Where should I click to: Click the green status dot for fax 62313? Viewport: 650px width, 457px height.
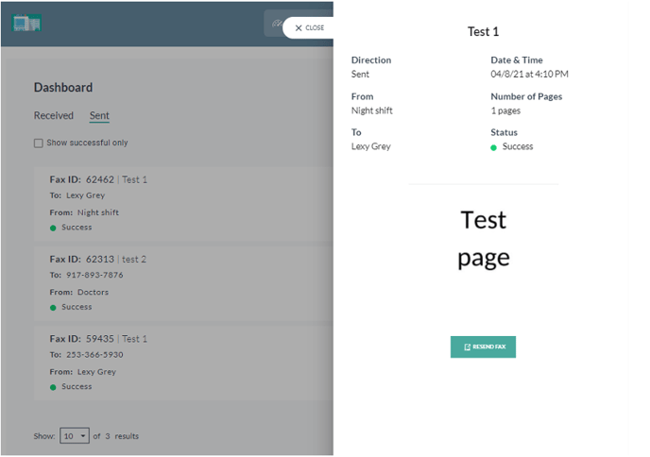coord(54,308)
